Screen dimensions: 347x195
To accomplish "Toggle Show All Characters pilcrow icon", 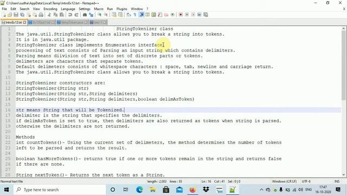I will (135, 15).
